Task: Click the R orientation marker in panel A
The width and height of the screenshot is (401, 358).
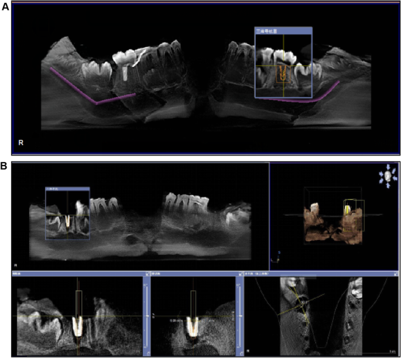Action: tap(21, 143)
